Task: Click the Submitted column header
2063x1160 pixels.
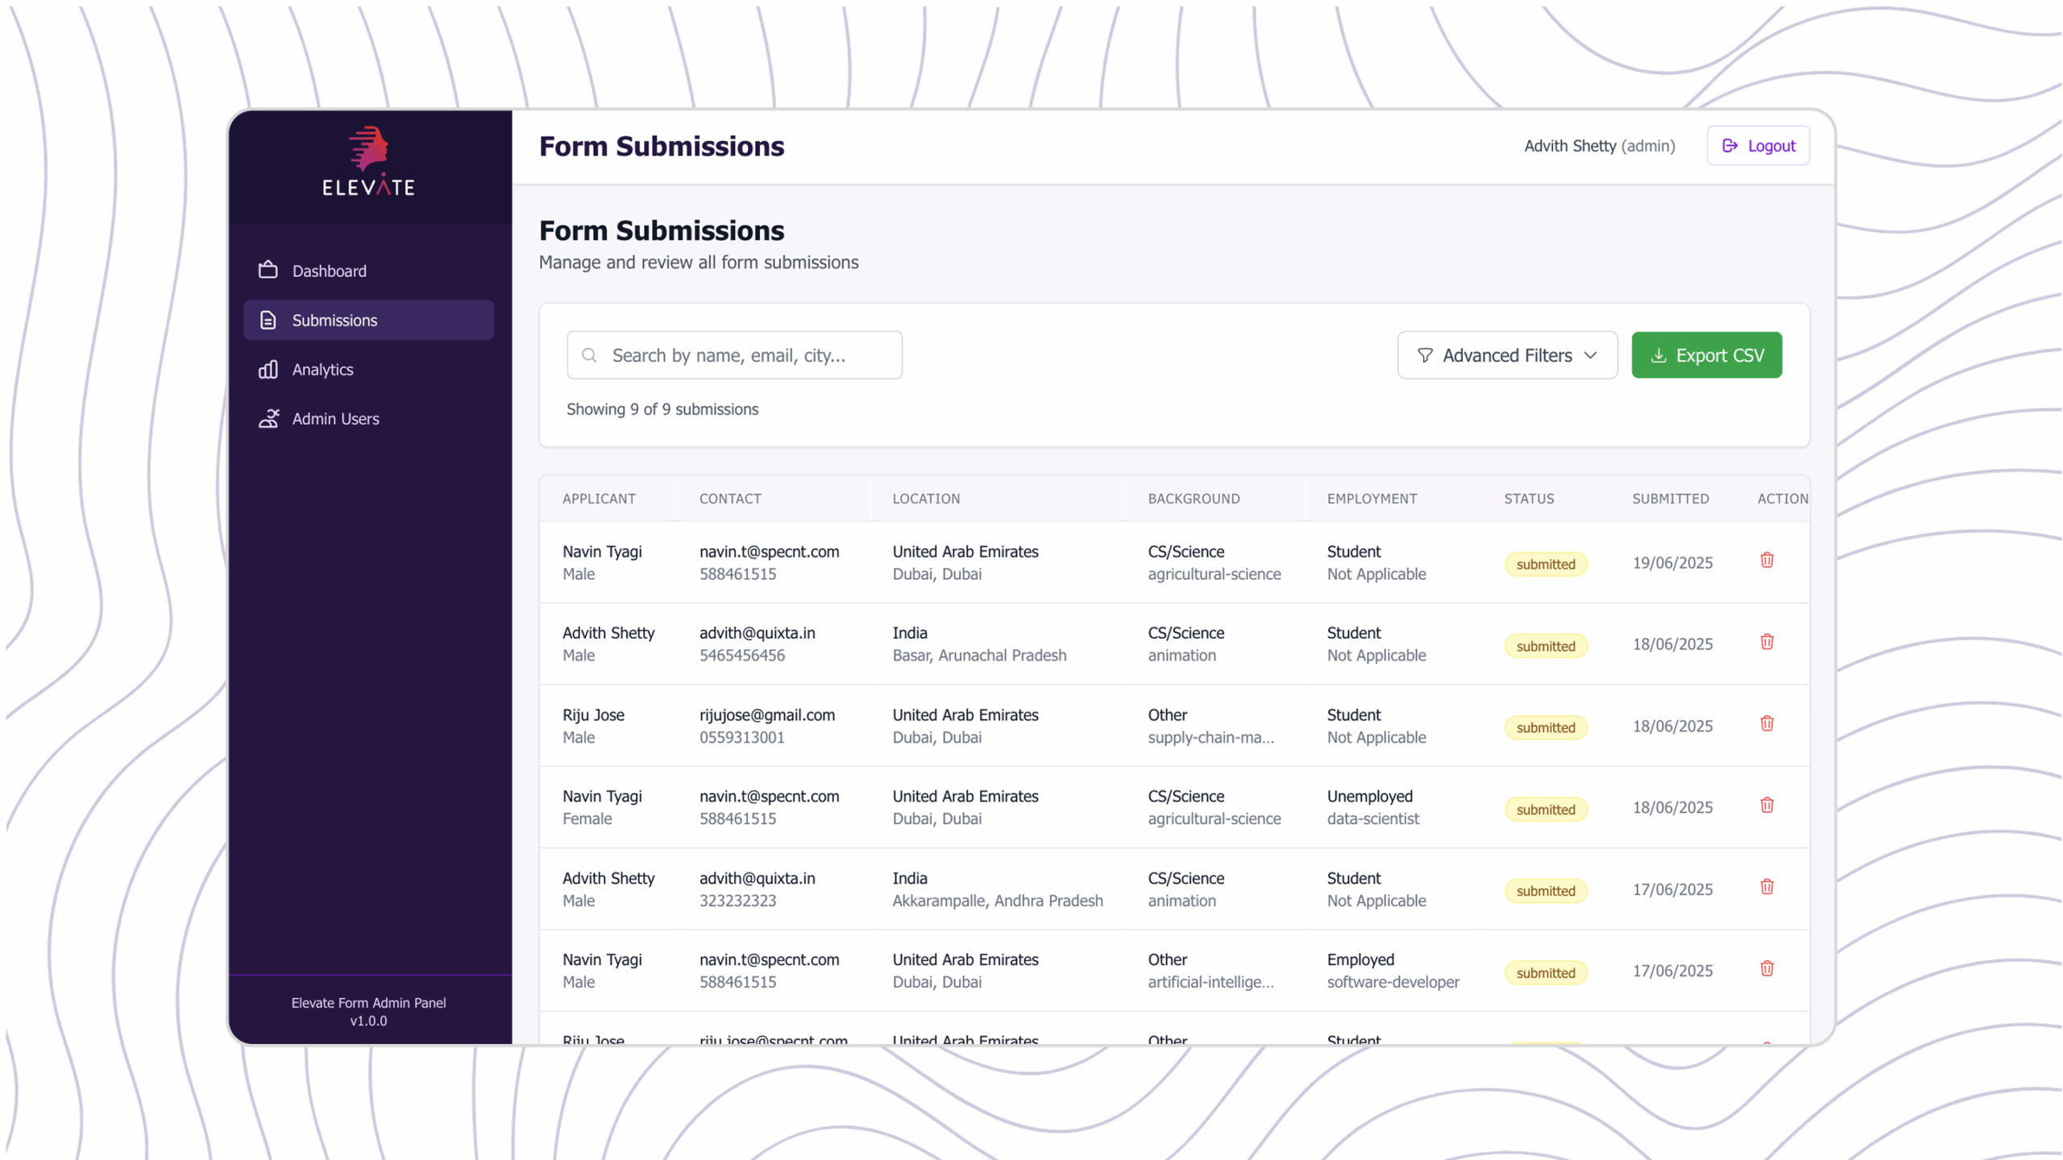Action: (x=1670, y=499)
